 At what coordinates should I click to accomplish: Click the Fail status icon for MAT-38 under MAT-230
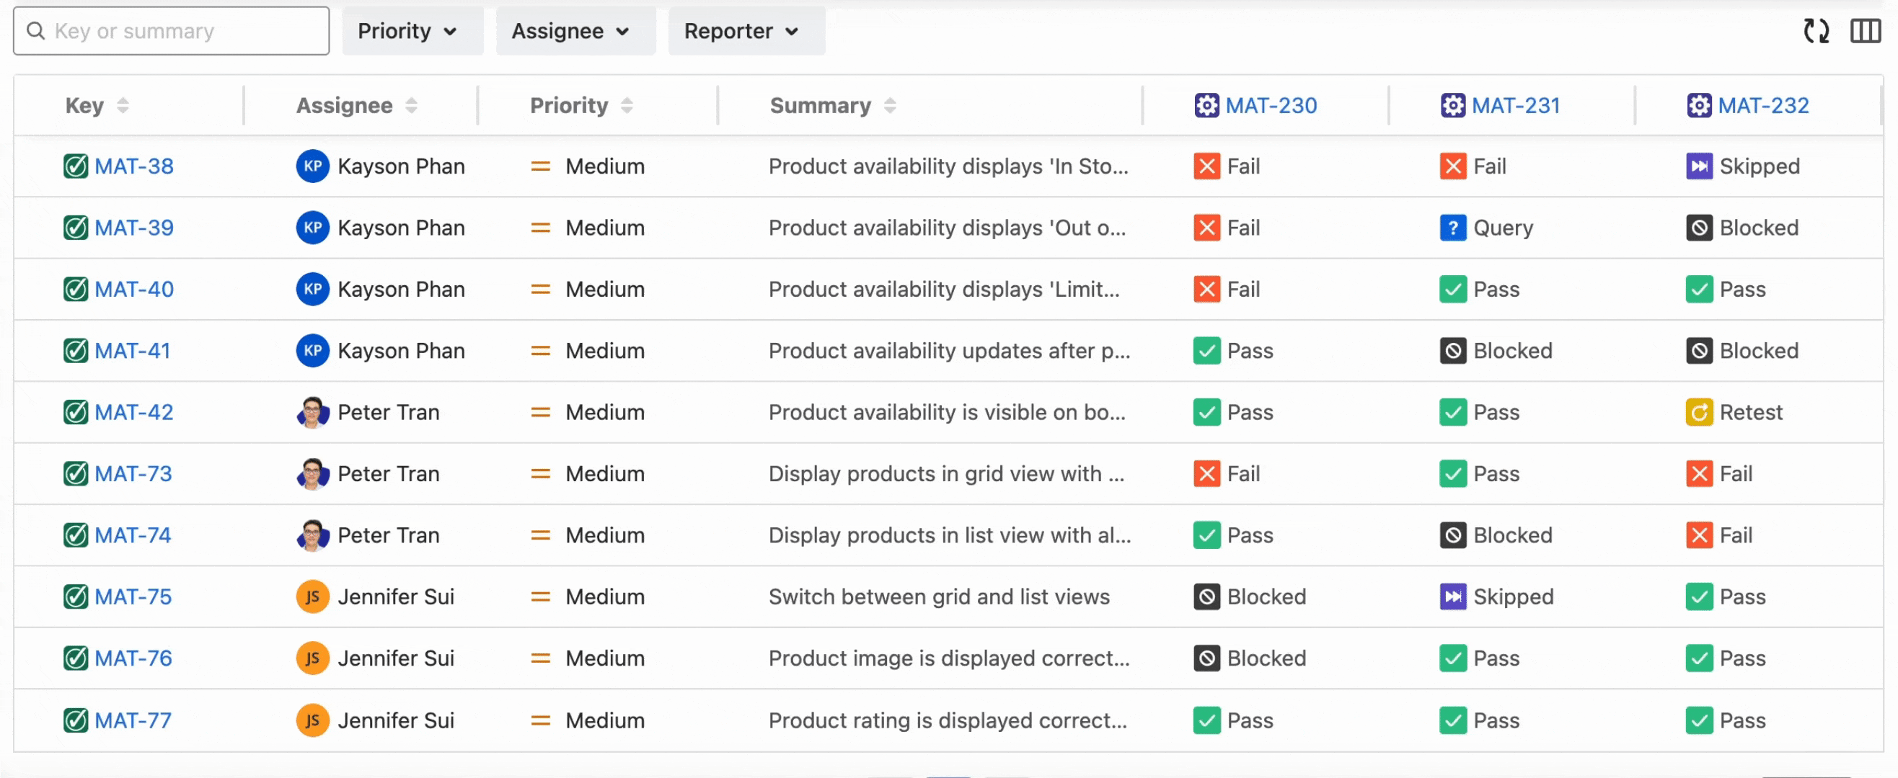click(1206, 166)
